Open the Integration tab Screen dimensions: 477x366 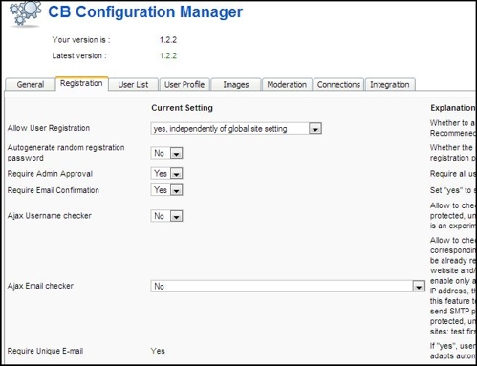[390, 85]
